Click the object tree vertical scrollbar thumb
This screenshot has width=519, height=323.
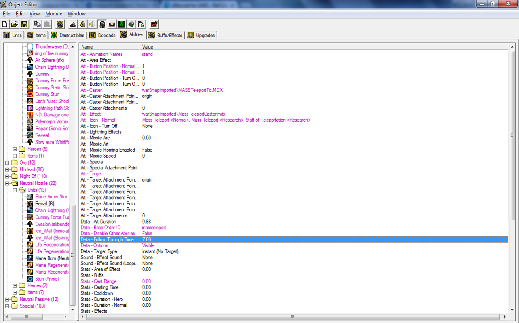(x=73, y=255)
